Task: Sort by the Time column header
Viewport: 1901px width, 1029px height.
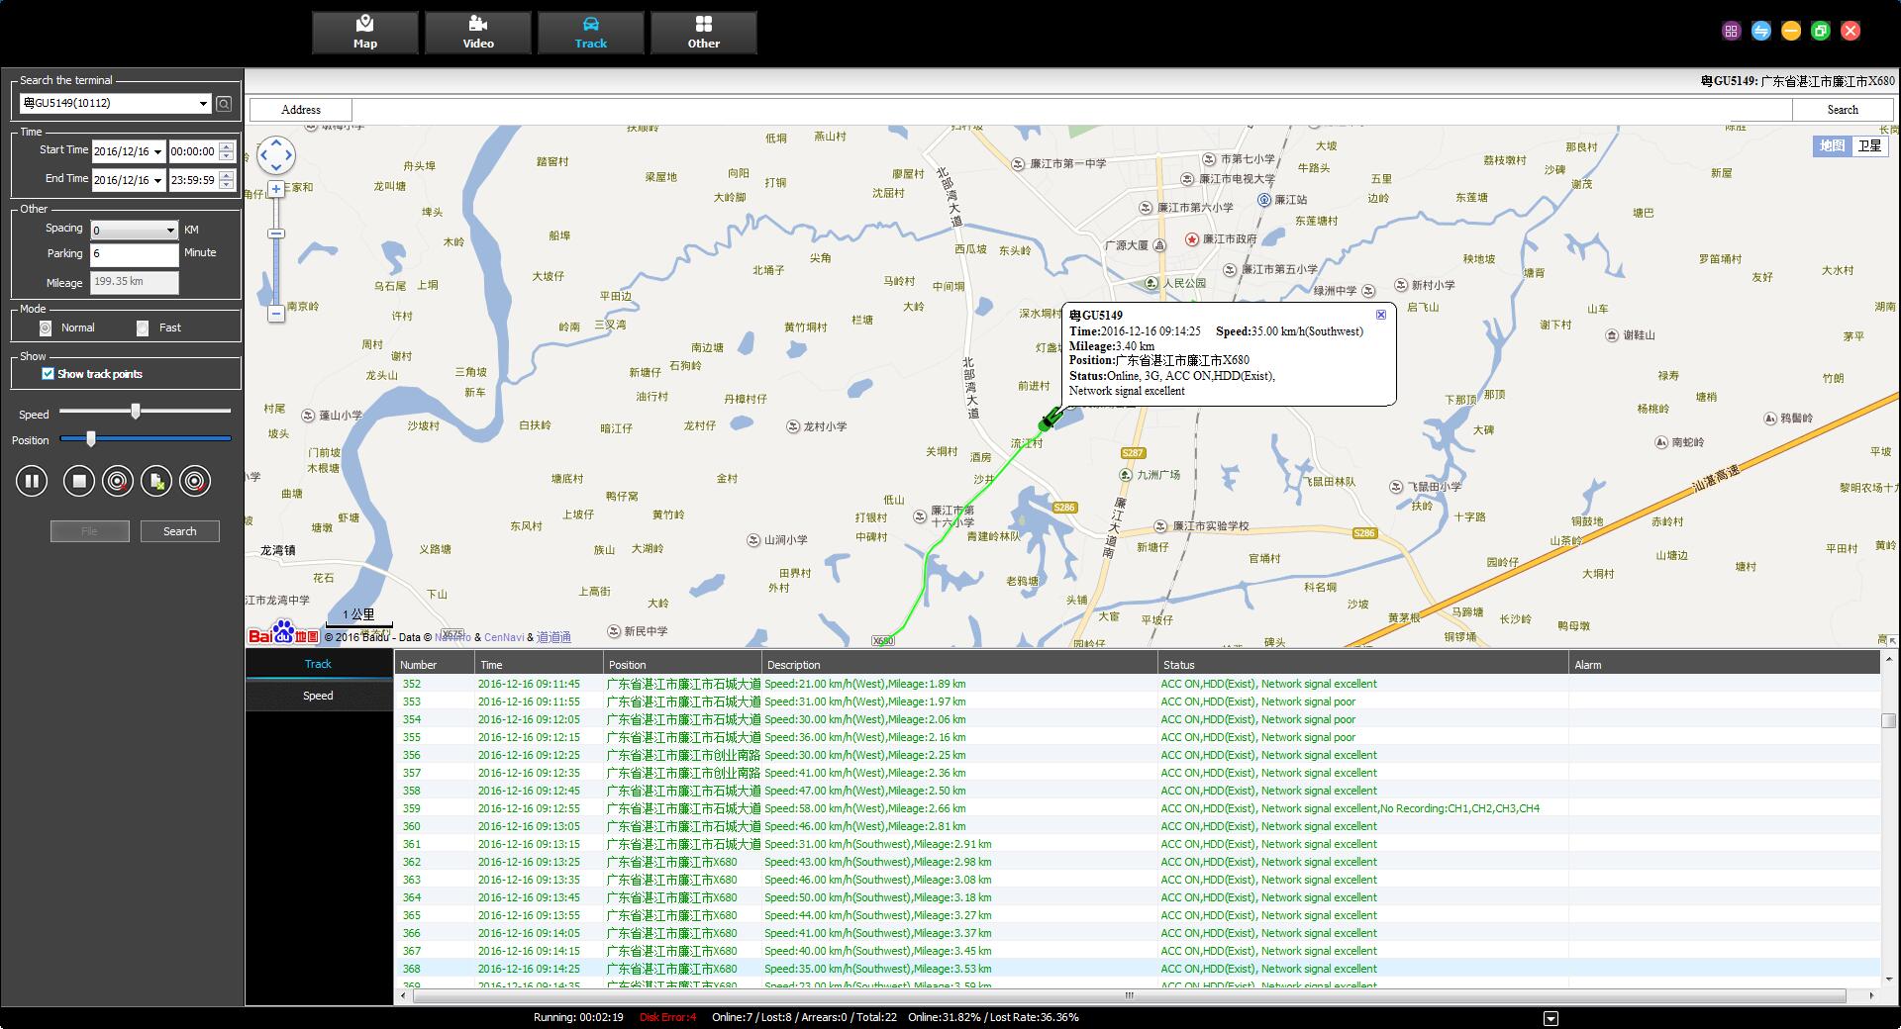Action: pyautogui.click(x=539, y=665)
